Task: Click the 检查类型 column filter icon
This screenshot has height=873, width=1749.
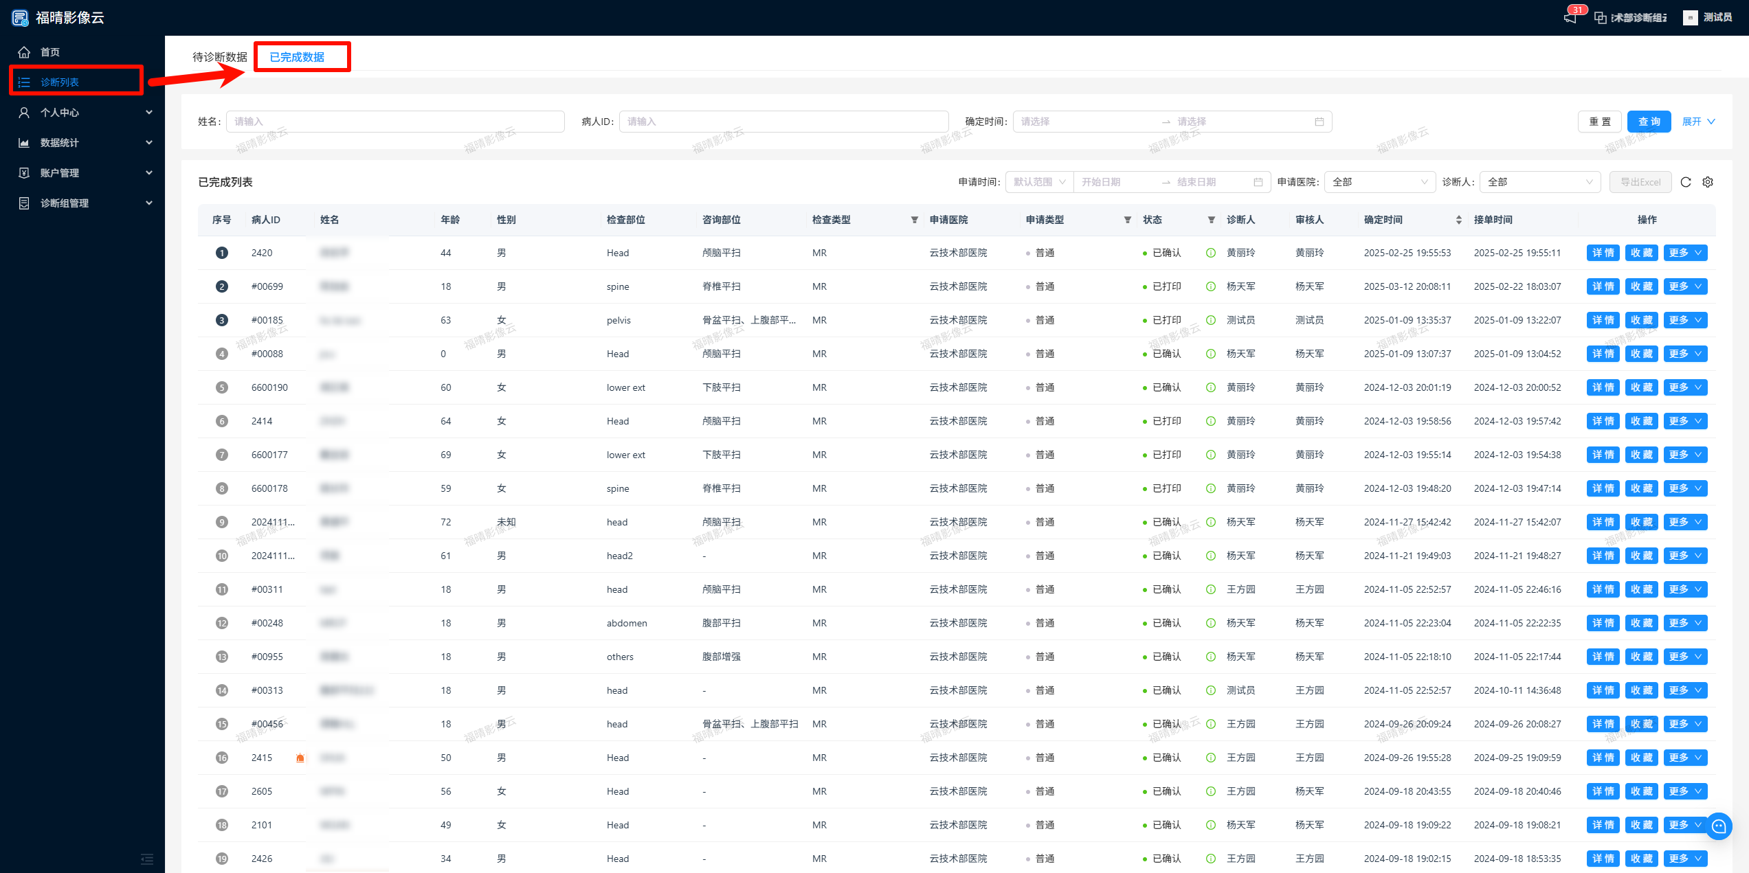Action: 914,220
